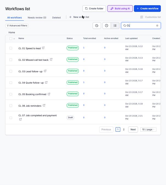The image size is (166, 185).
Task: Open CL 03 Lead follow-up external link icon
Action: click(45, 71)
